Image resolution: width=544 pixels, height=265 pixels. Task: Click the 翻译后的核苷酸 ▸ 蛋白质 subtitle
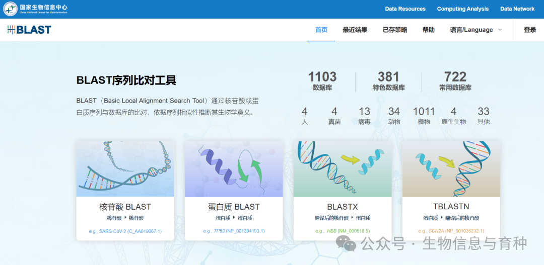coord(343,218)
